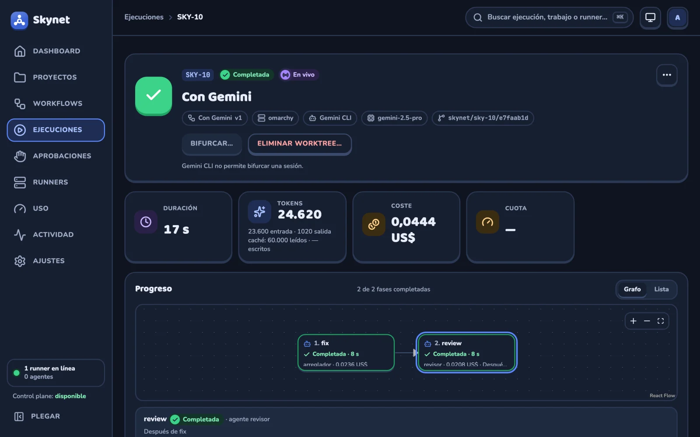
Task: Go to Workflows section
Action: pyautogui.click(x=56, y=104)
